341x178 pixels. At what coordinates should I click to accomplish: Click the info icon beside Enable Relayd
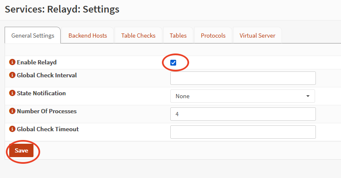click(12, 62)
